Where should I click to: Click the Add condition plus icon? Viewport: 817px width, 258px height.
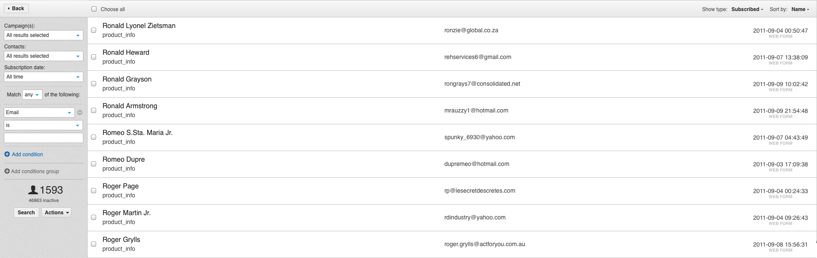coord(7,154)
